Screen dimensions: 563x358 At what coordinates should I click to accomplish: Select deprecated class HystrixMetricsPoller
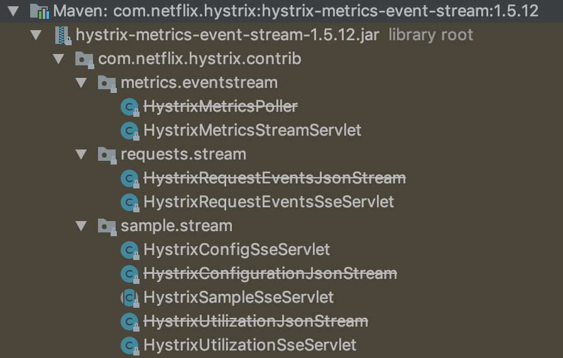click(x=221, y=107)
